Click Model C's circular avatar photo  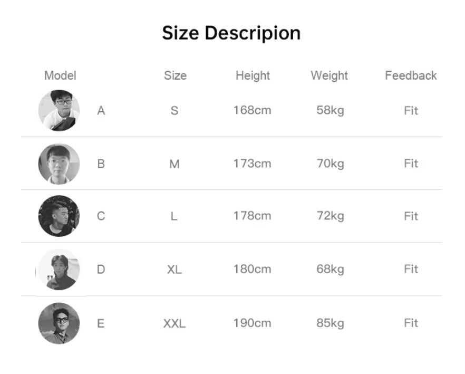point(59,216)
